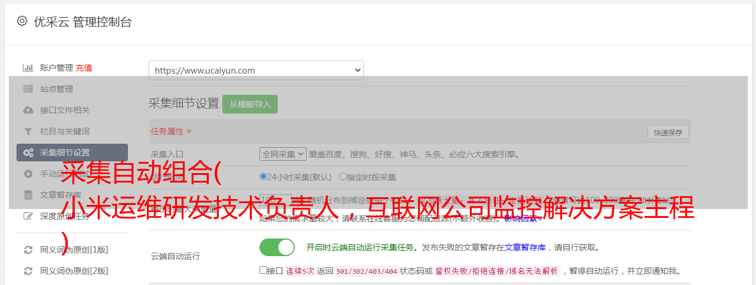Click the 优采云 管理控制台 title
Image resolution: width=756 pixels, height=285 pixels.
click(x=83, y=22)
